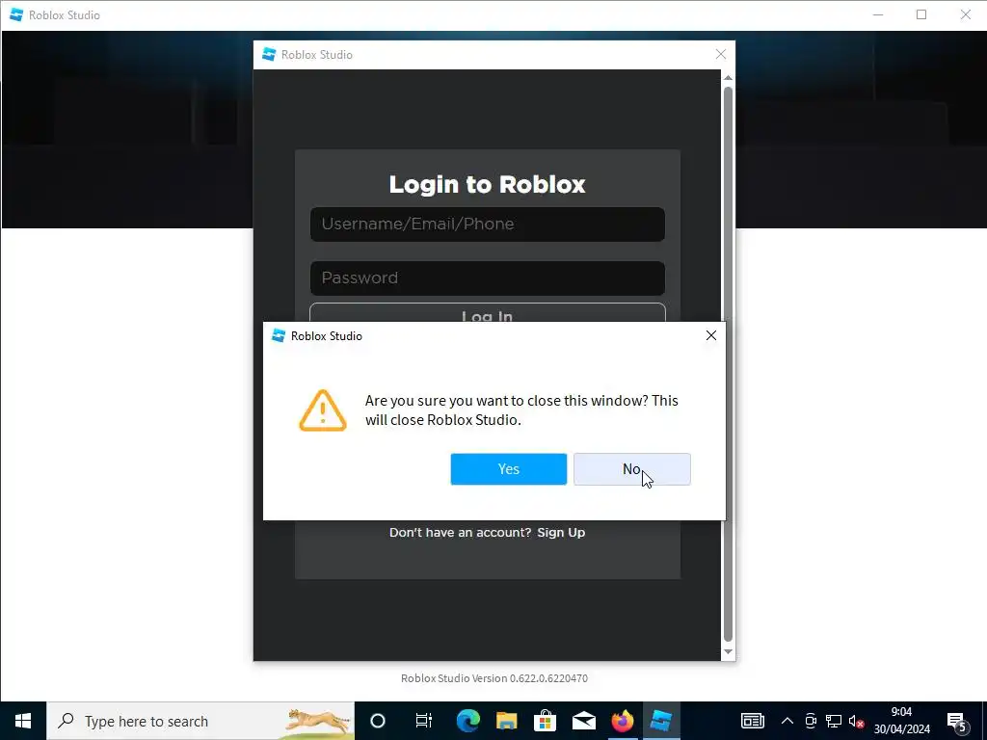Expand hidden system tray icons chevron
Viewport: 987px width, 740px height.
coord(787,721)
